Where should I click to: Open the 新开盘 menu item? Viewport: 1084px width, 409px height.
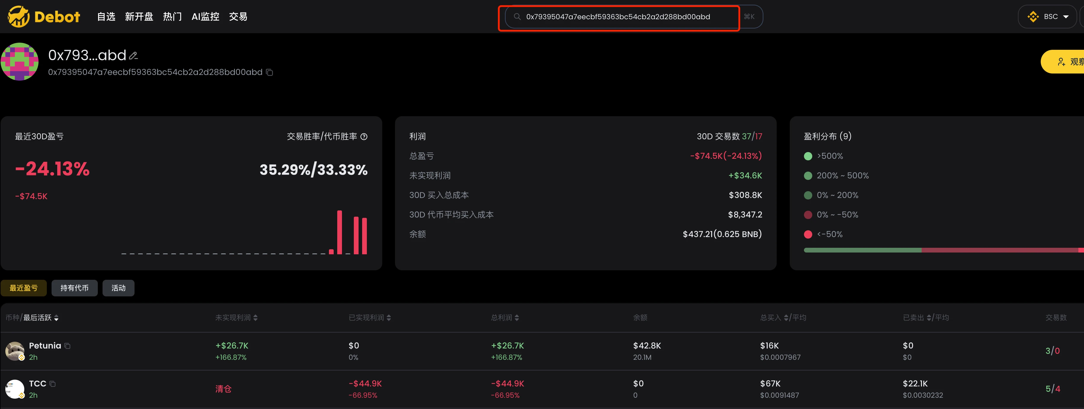pyautogui.click(x=139, y=16)
